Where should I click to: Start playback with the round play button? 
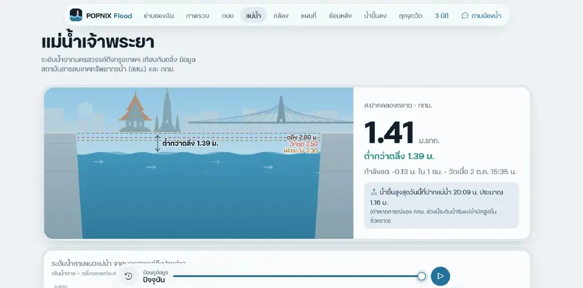440,276
